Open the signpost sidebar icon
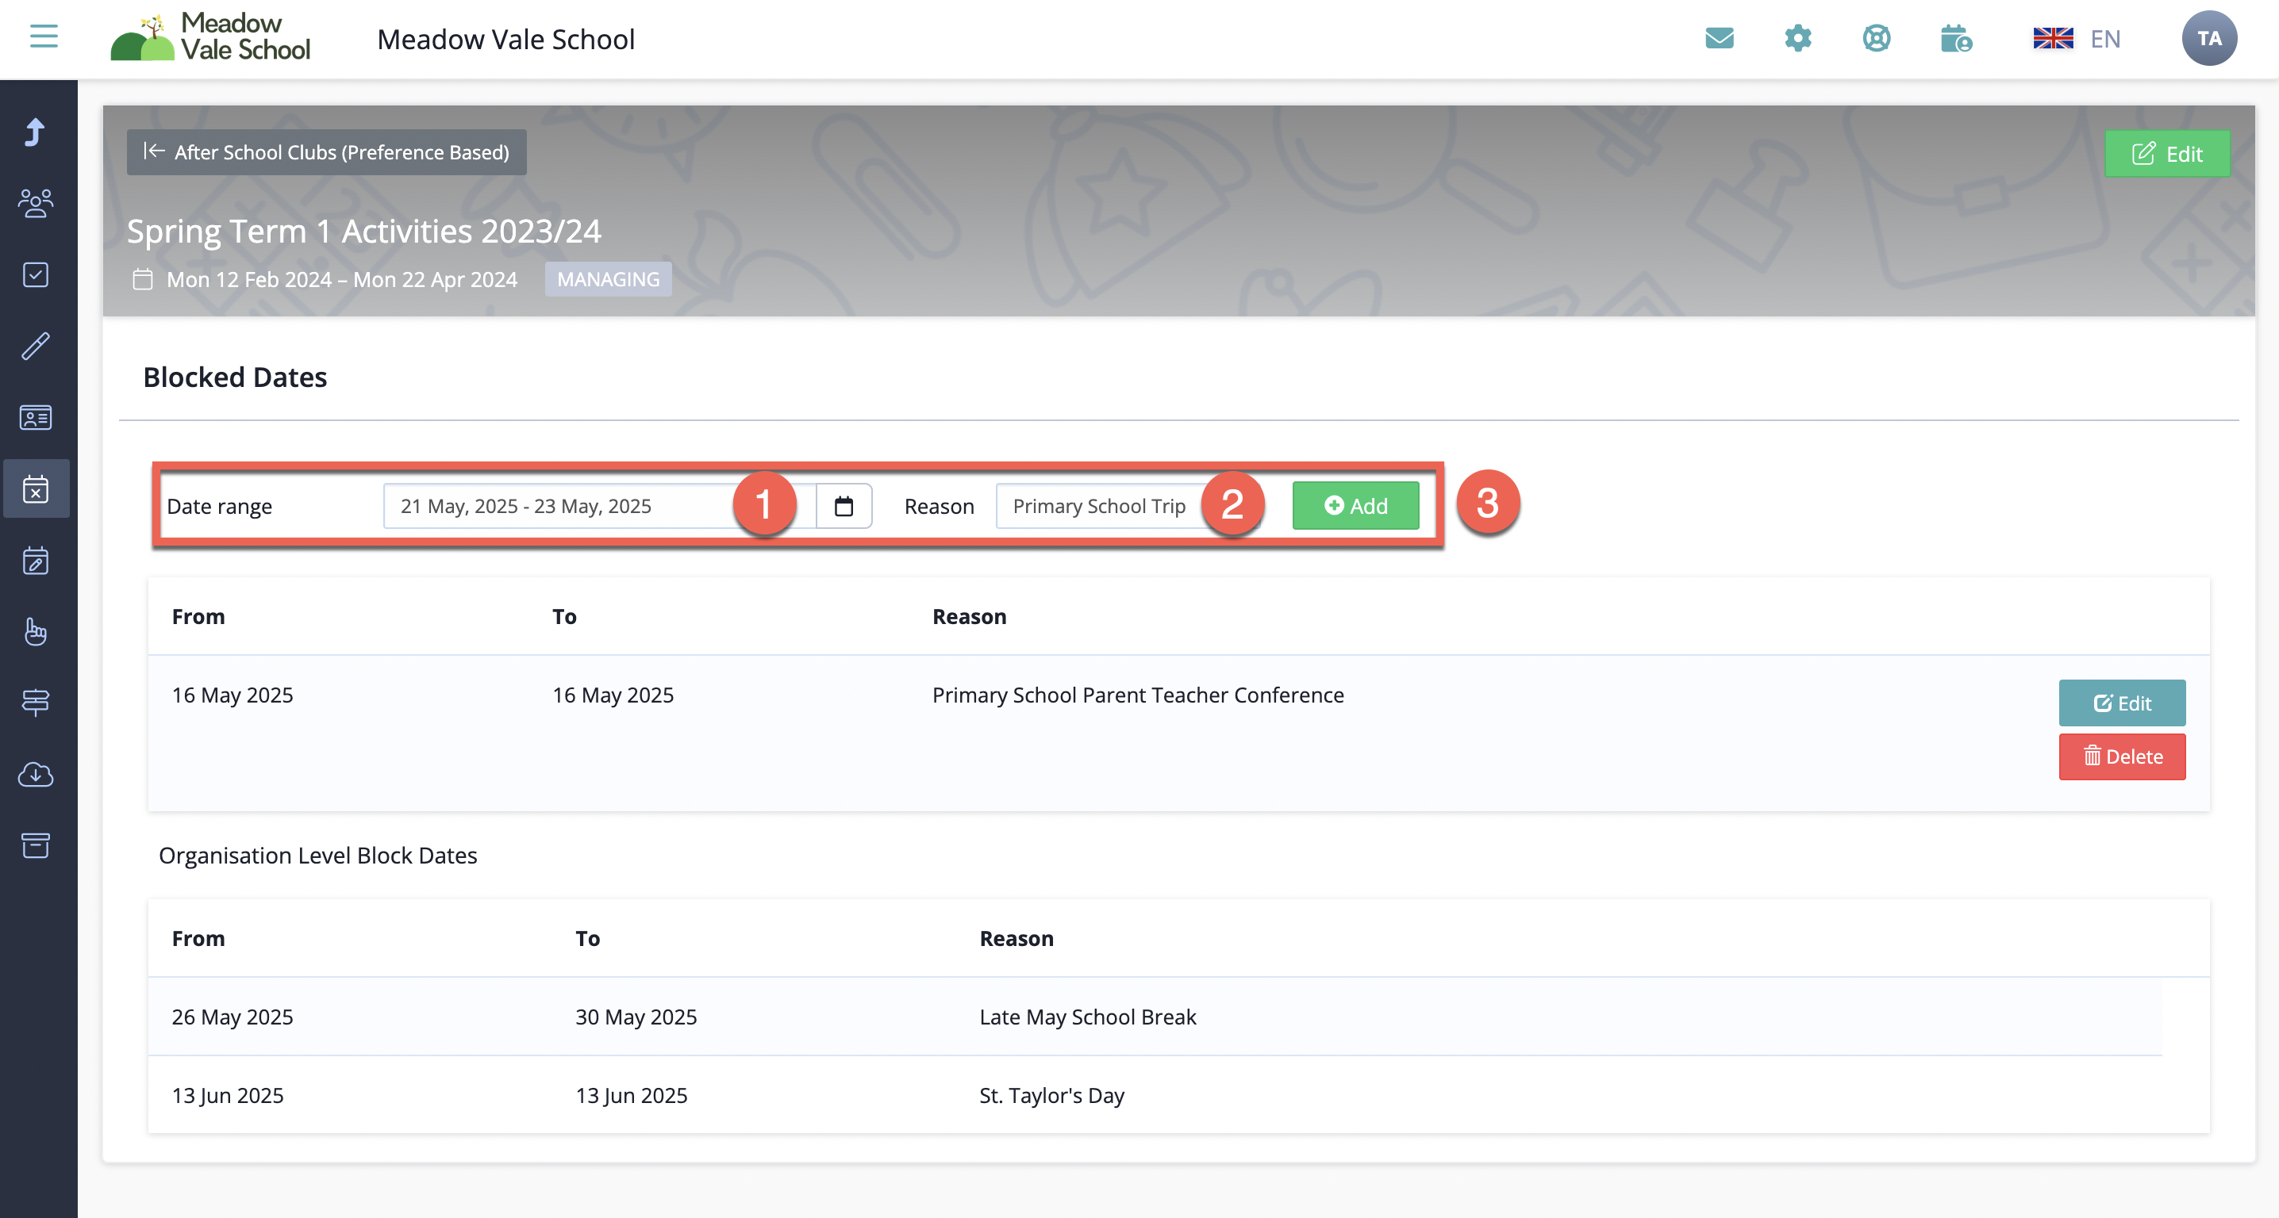Screen dimensions: 2279x1218 coord(36,703)
